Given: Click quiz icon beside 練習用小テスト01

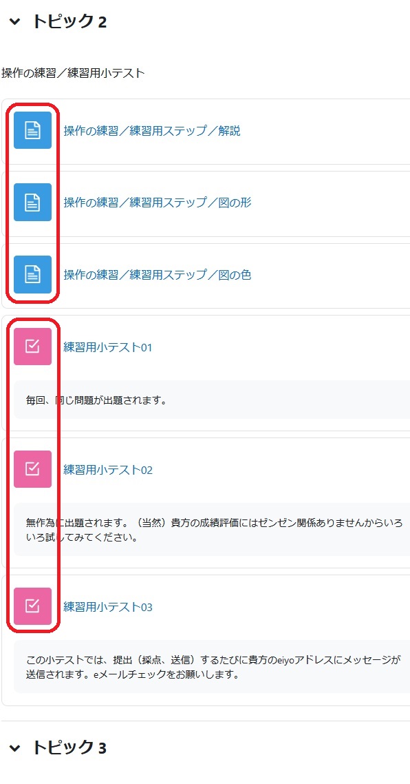Looking at the screenshot, I should (32, 347).
